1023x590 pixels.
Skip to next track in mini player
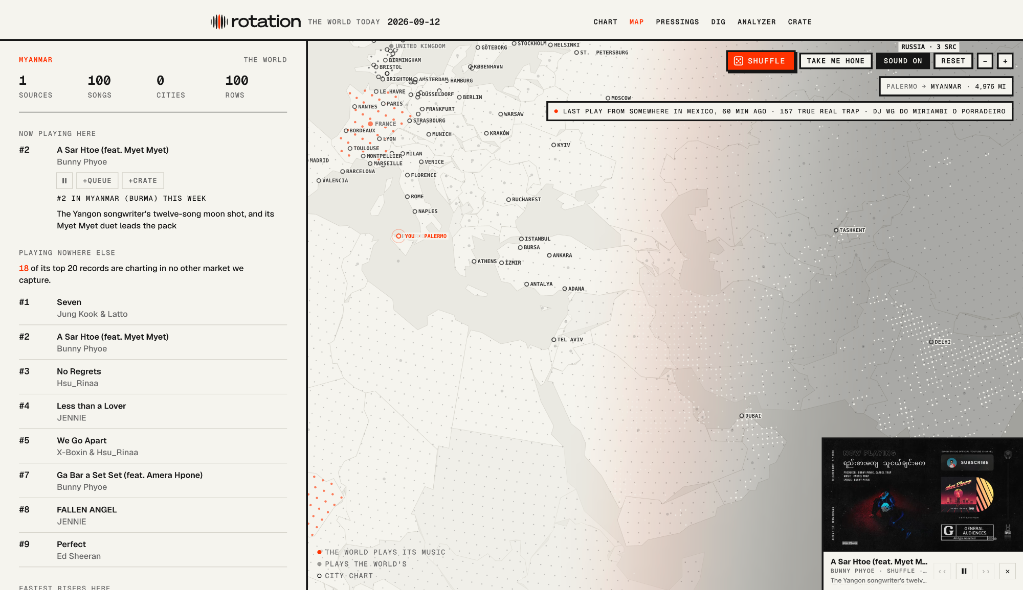986,571
